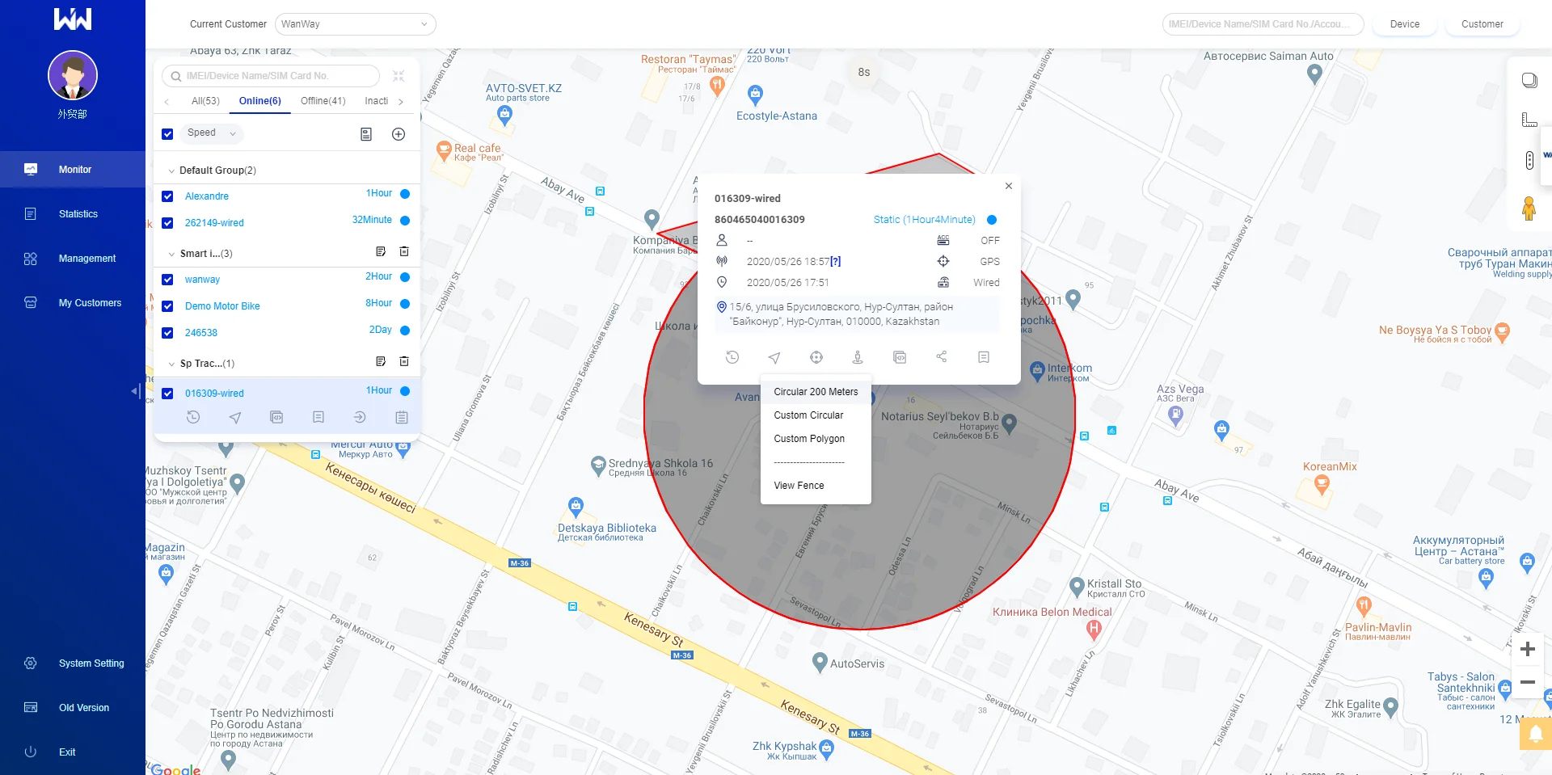This screenshot has width=1552, height=775.
Task: Open the Speed sort dropdown
Action: coord(211,133)
